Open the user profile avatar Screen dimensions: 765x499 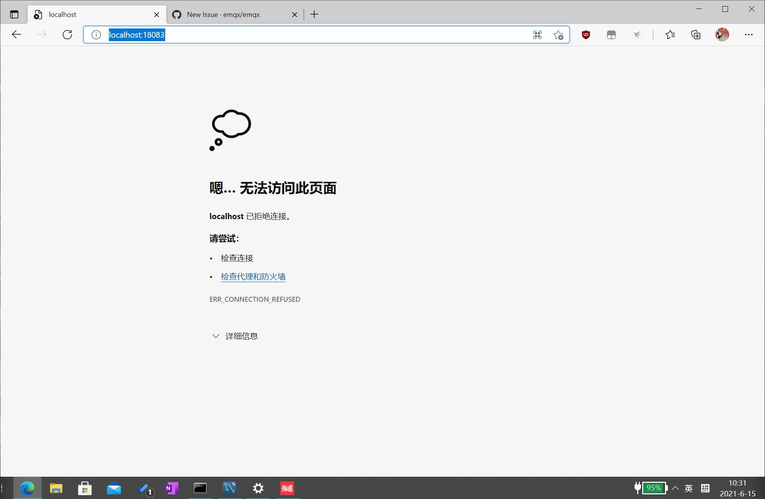pos(722,35)
